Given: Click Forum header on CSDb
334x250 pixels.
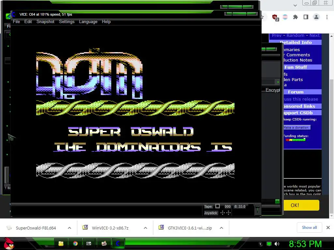Looking at the screenshot, I should click(302, 92).
